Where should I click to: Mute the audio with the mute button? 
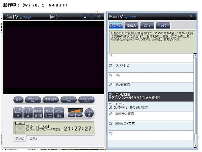click(x=89, y=113)
